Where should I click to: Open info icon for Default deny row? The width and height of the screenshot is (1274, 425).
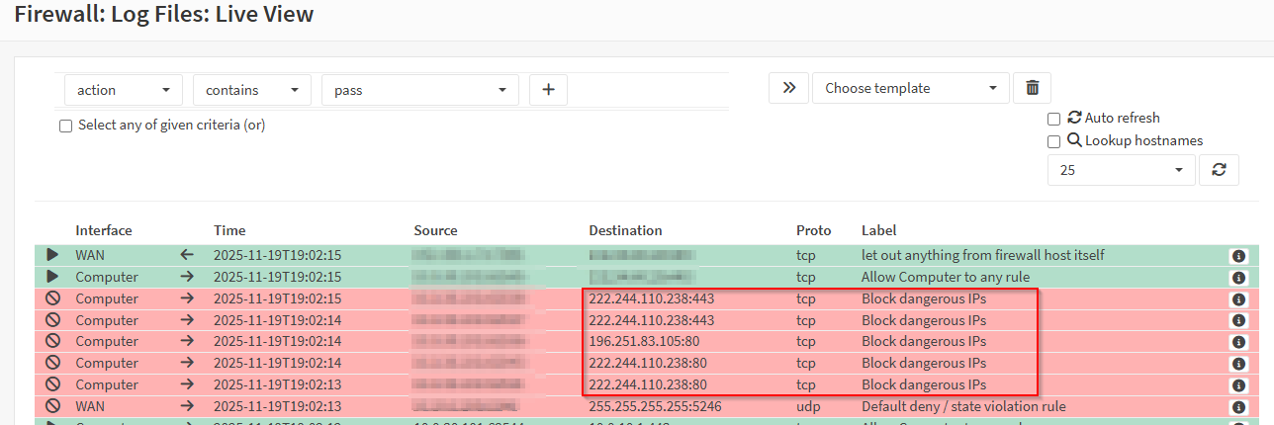(1237, 407)
